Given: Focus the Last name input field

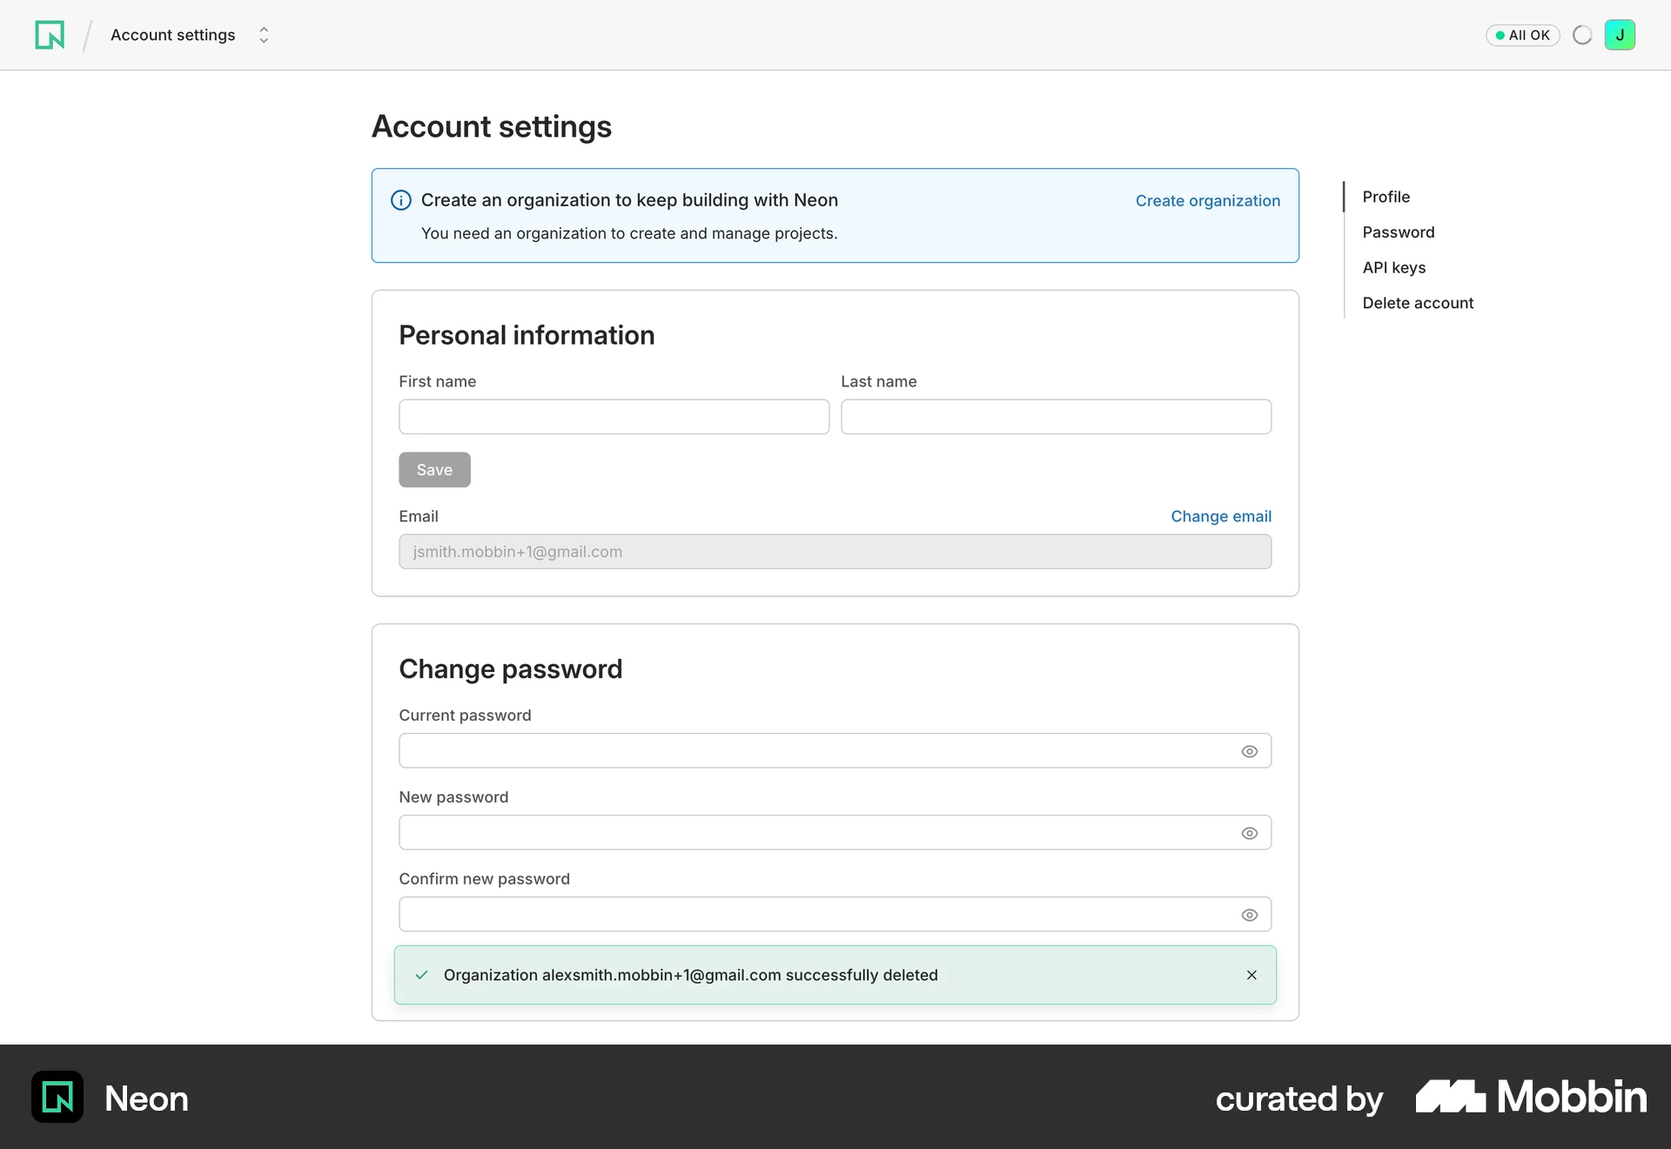Looking at the screenshot, I should (x=1056, y=417).
